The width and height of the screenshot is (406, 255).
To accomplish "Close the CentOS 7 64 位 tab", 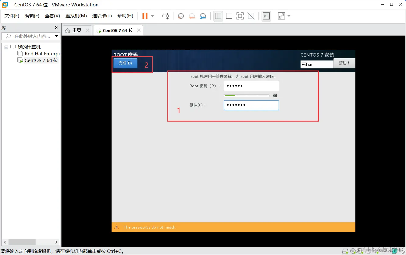I will (139, 30).
